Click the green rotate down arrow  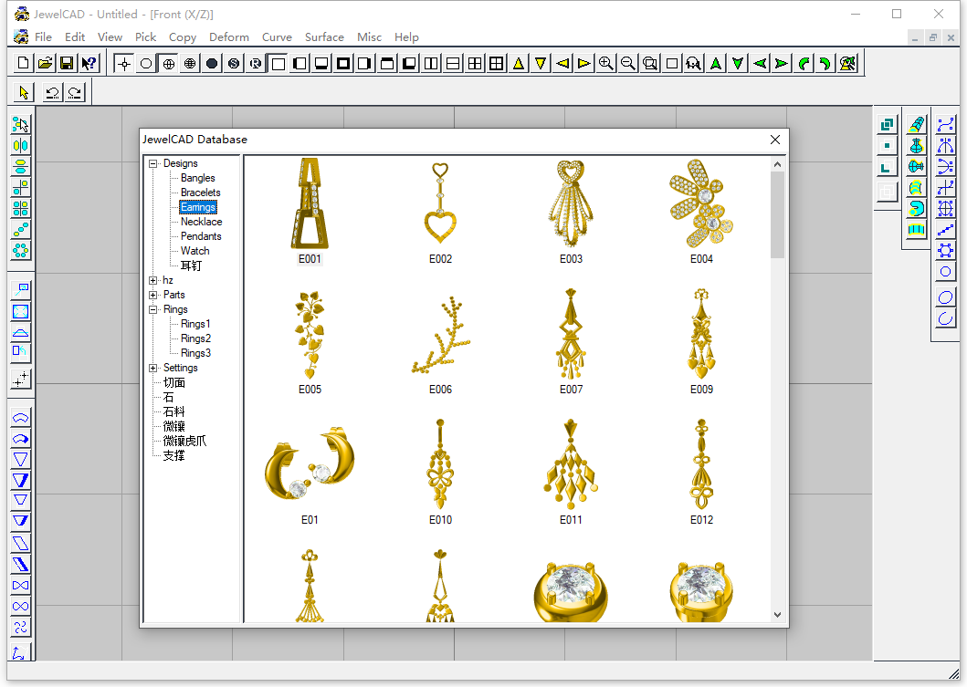(x=738, y=63)
